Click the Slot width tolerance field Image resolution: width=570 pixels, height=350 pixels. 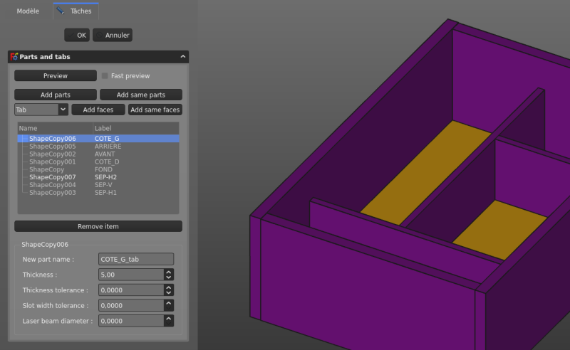pos(131,305)
